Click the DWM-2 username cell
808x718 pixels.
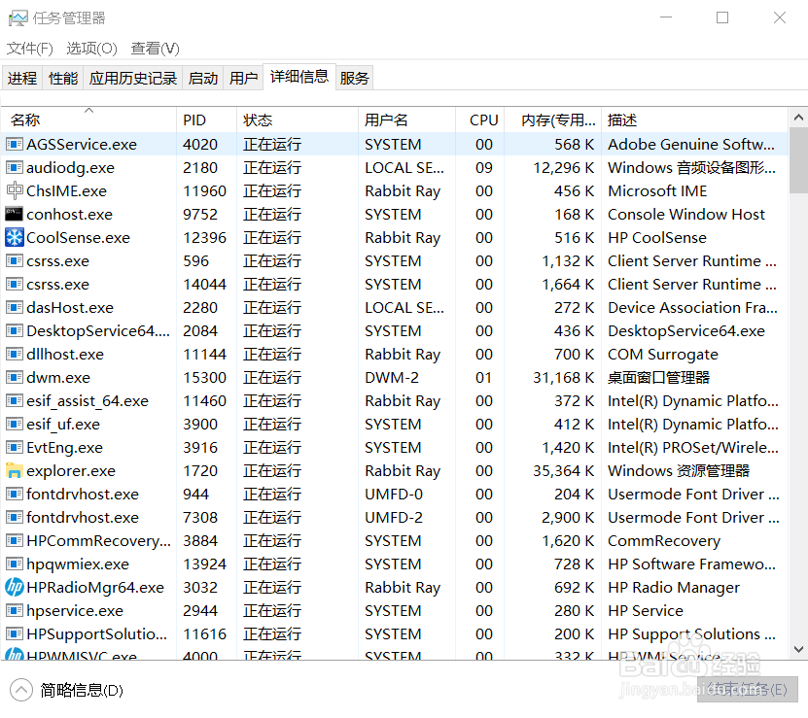(392, 378)
